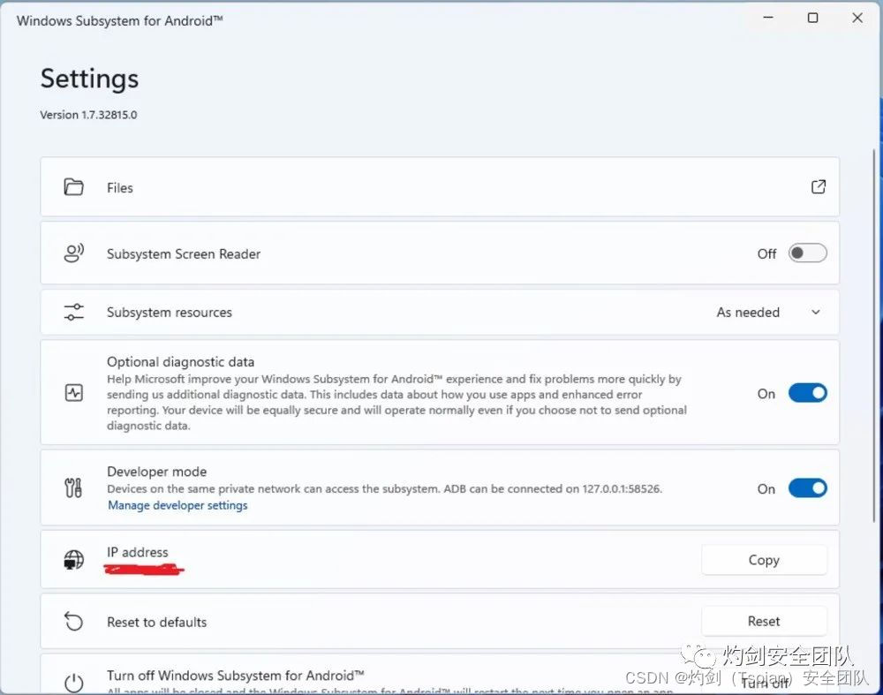Click the Subsystem Screen Reader icon
The width and height of the screenshot is (883, 695).
pos(74,253)
